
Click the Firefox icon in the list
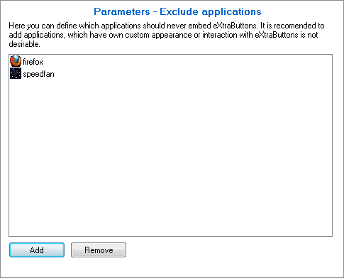16,61
